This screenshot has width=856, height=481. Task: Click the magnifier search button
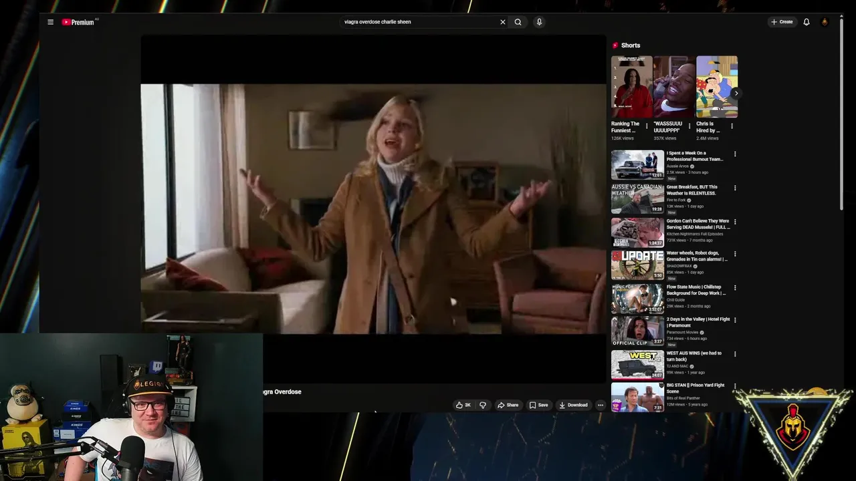click(518, 22)
